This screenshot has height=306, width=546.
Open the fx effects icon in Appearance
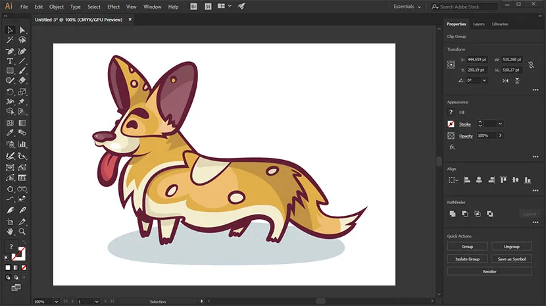[x=452, y=147]
